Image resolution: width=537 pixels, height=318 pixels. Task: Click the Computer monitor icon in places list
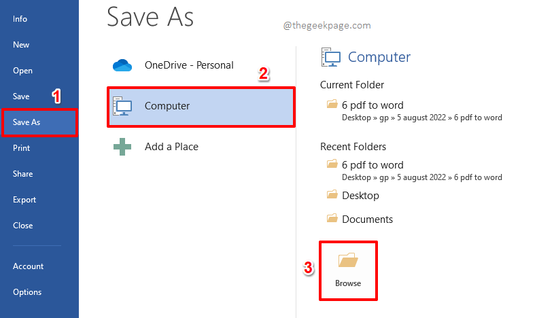pos(122,106)
